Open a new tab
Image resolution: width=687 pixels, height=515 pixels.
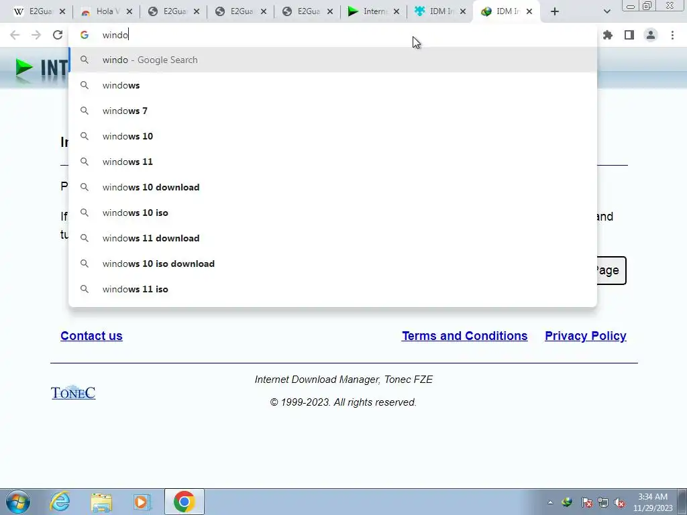click(555, 11)
